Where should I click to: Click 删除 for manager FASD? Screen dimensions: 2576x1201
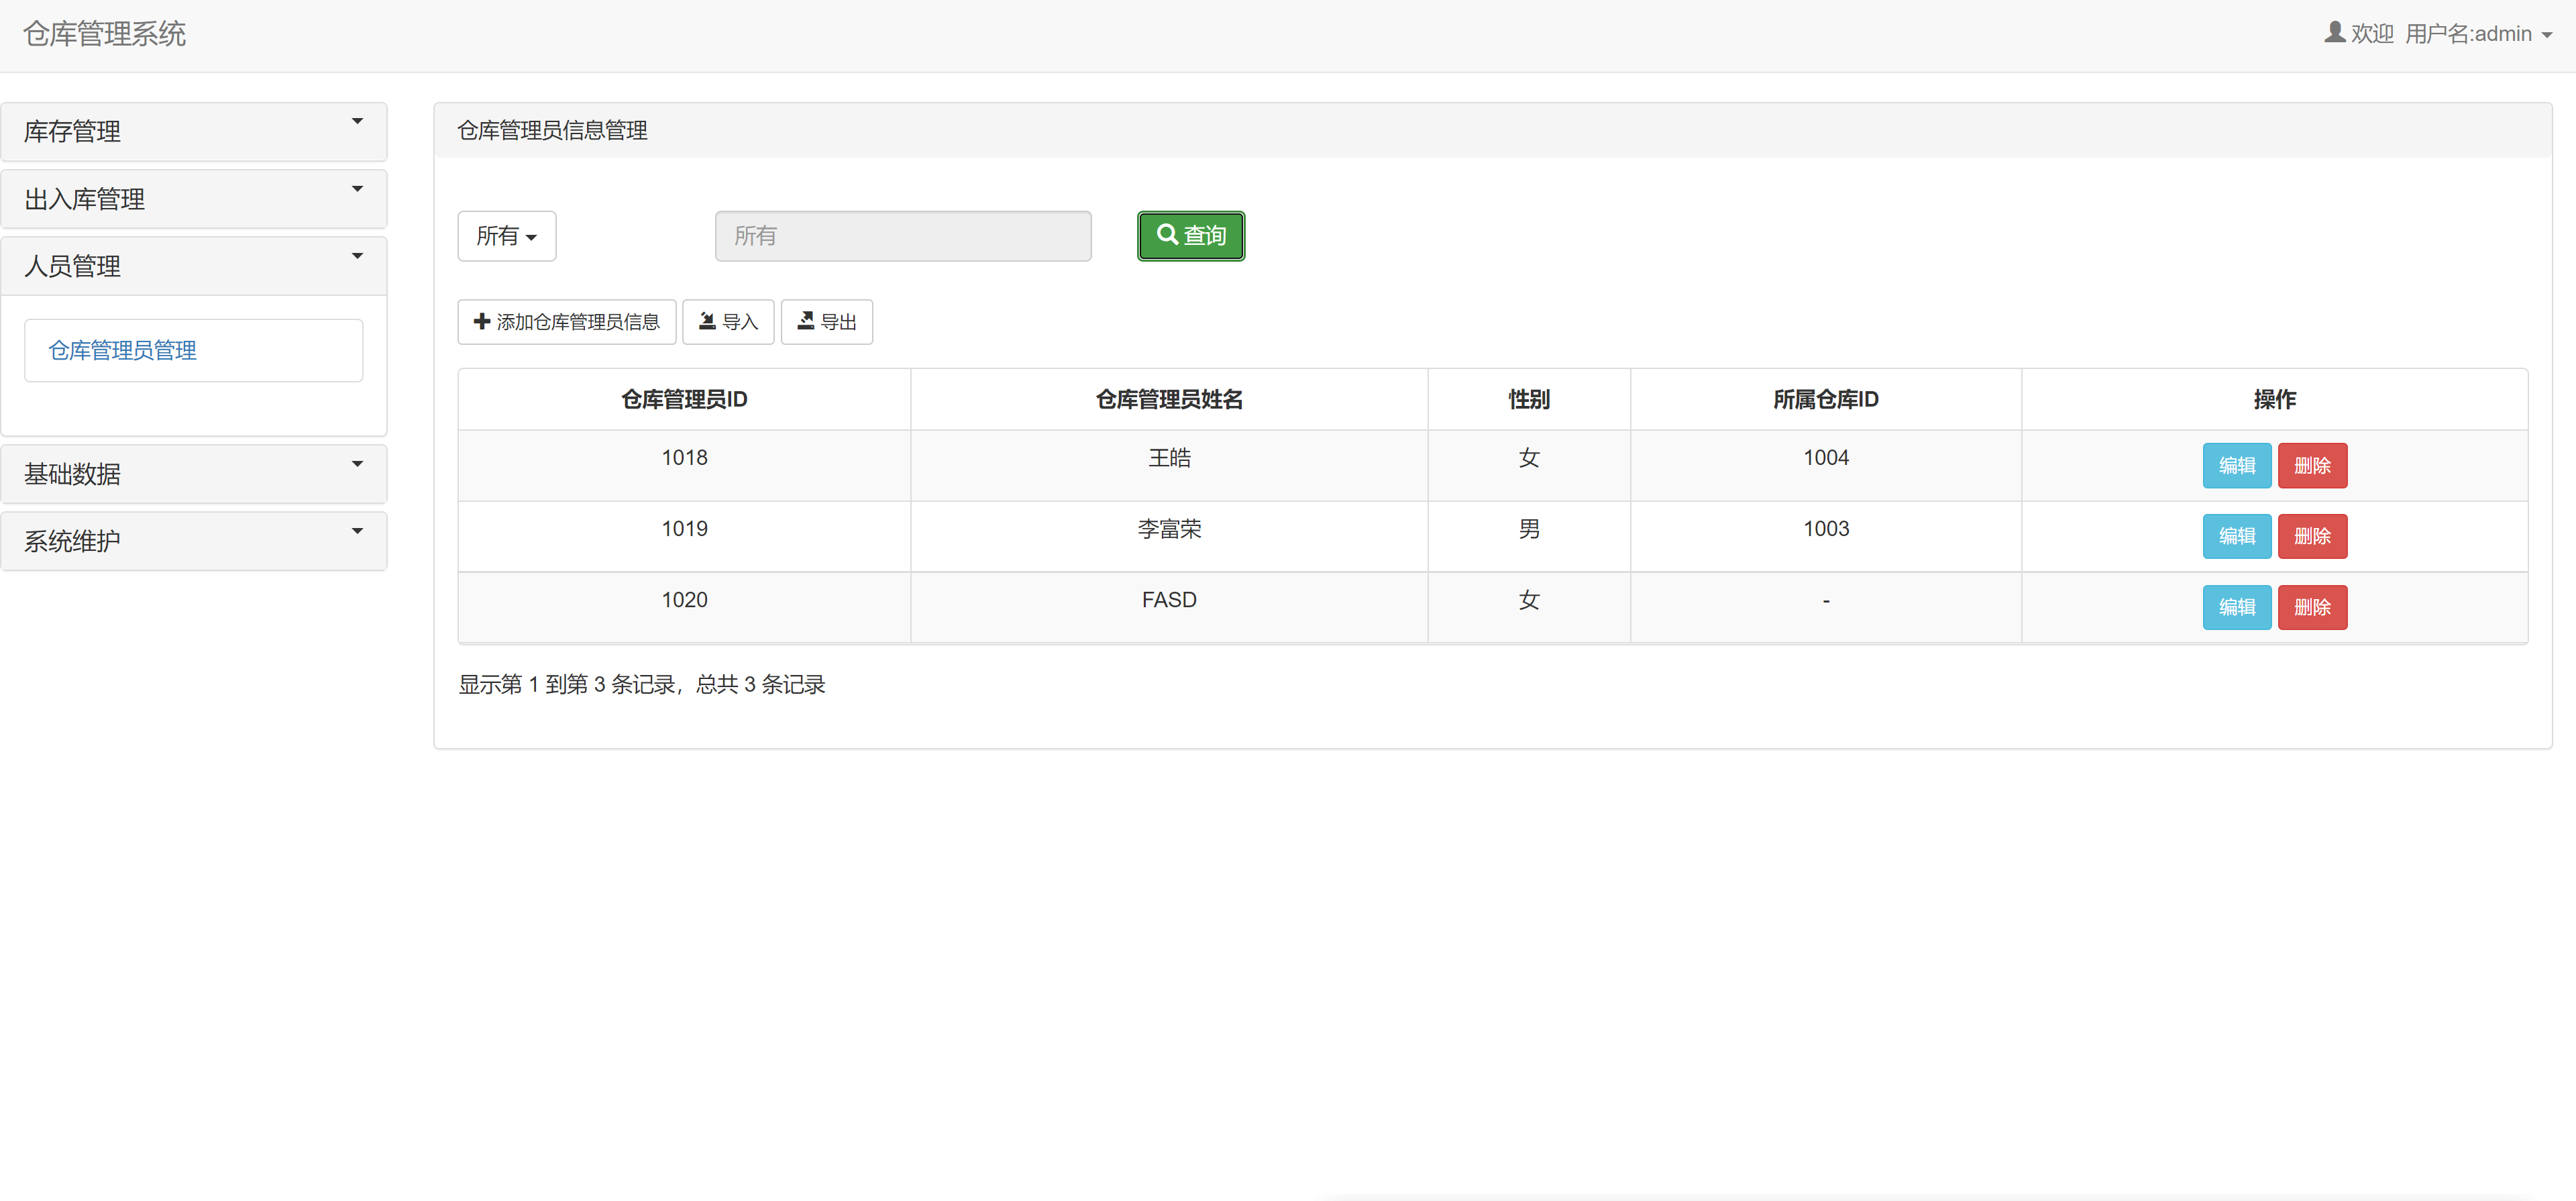coord(2313,607)
